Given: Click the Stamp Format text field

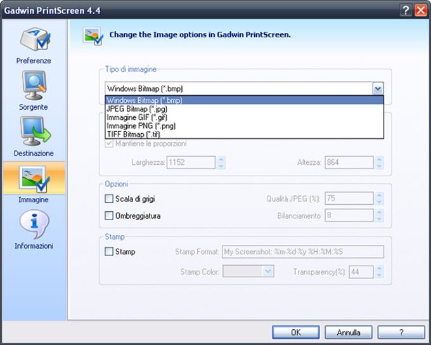Looking at the screenshot, I should [303, 252].
